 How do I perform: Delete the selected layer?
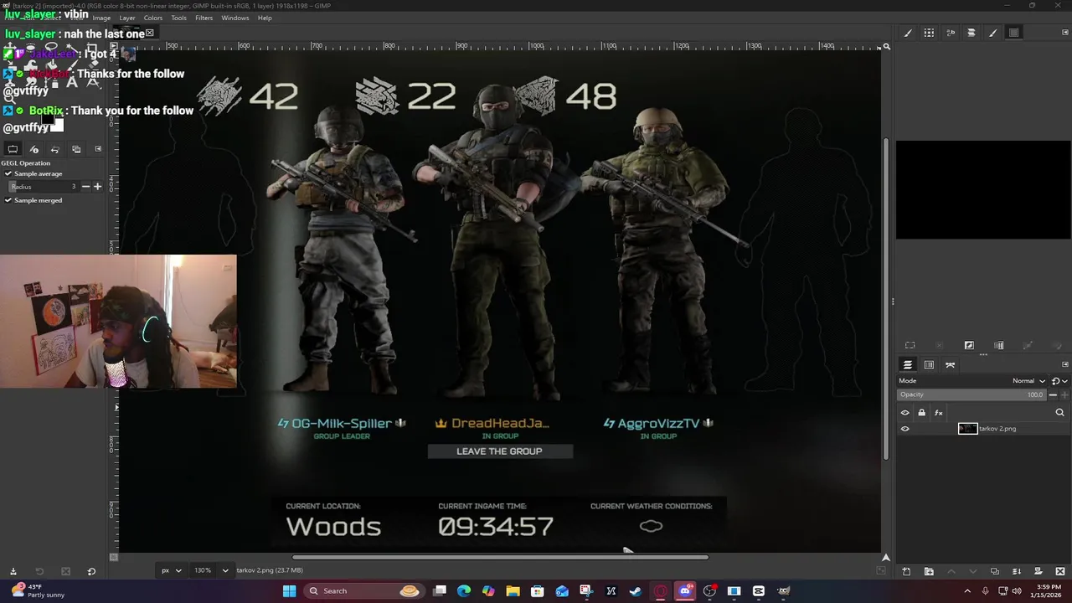(x=1059, y=571)
